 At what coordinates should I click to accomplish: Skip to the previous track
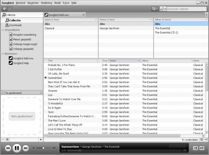(8, 148)
